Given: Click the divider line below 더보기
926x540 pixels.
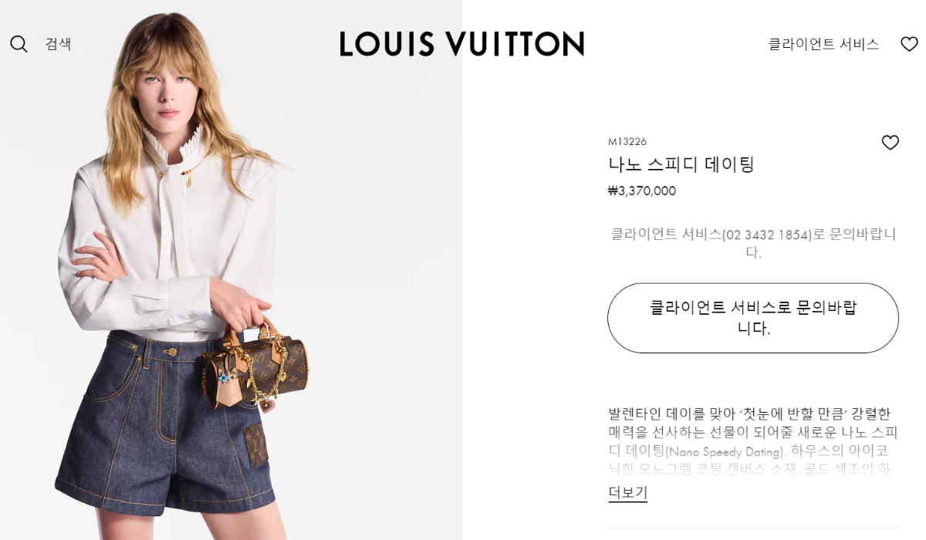Looking at the screenshot, I should click(x=753, y=528).
